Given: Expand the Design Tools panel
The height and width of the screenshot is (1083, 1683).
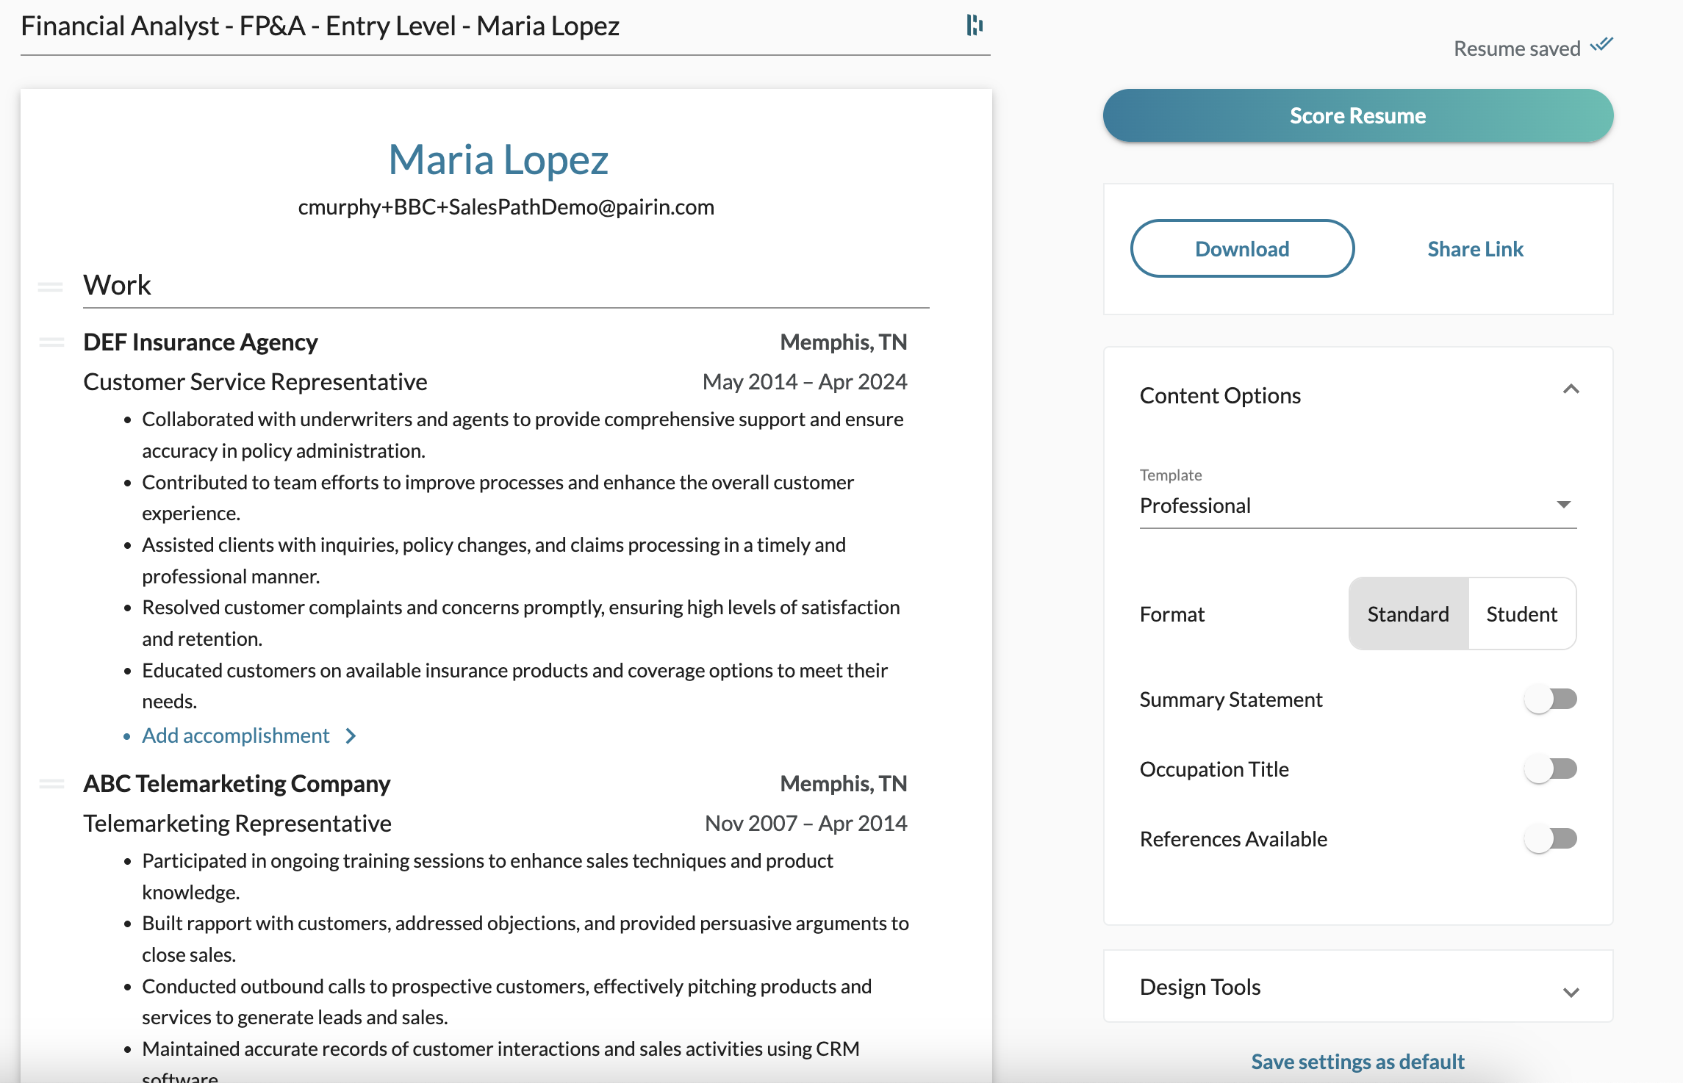Looking at the screenshot, I should (x=1571, y=992).
